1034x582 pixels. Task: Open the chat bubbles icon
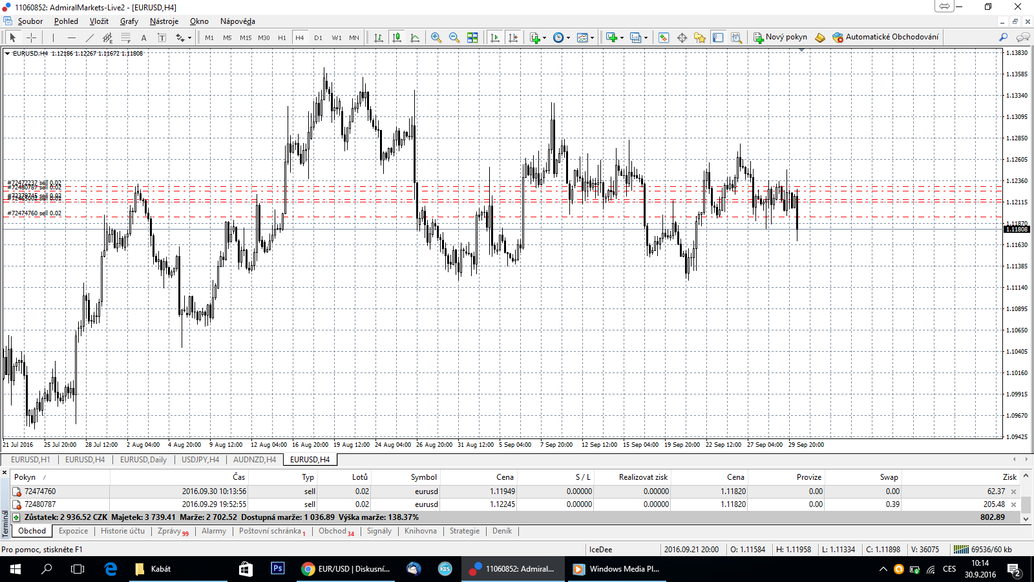click(1023, 38)
